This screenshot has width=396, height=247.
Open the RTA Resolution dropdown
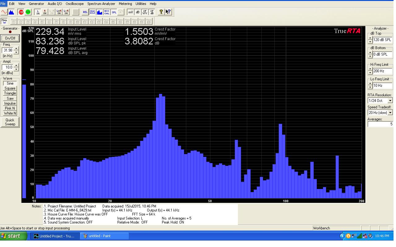[x=390, y=101]
